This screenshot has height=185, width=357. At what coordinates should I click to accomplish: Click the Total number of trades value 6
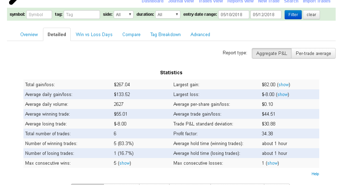[115, 134]
